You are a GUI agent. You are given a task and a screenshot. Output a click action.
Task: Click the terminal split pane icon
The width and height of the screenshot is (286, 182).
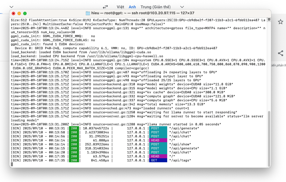point(269,19)
